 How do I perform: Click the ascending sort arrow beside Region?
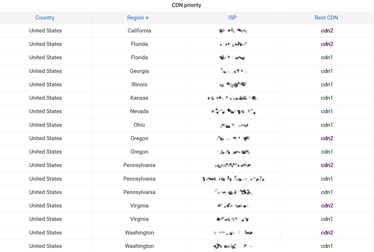pyautogui.click(x=147, y=18)
